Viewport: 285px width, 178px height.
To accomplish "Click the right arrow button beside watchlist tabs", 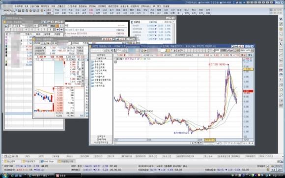I will point(61,30).
